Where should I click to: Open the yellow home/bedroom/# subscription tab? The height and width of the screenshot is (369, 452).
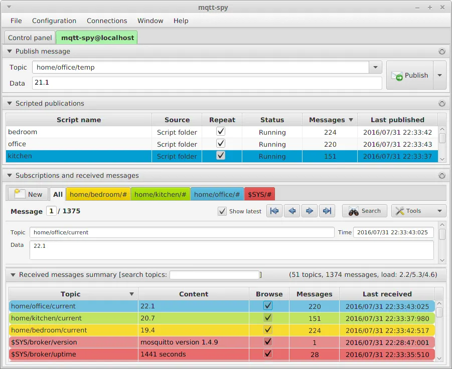pyautogui.click(x=98, y=194)
